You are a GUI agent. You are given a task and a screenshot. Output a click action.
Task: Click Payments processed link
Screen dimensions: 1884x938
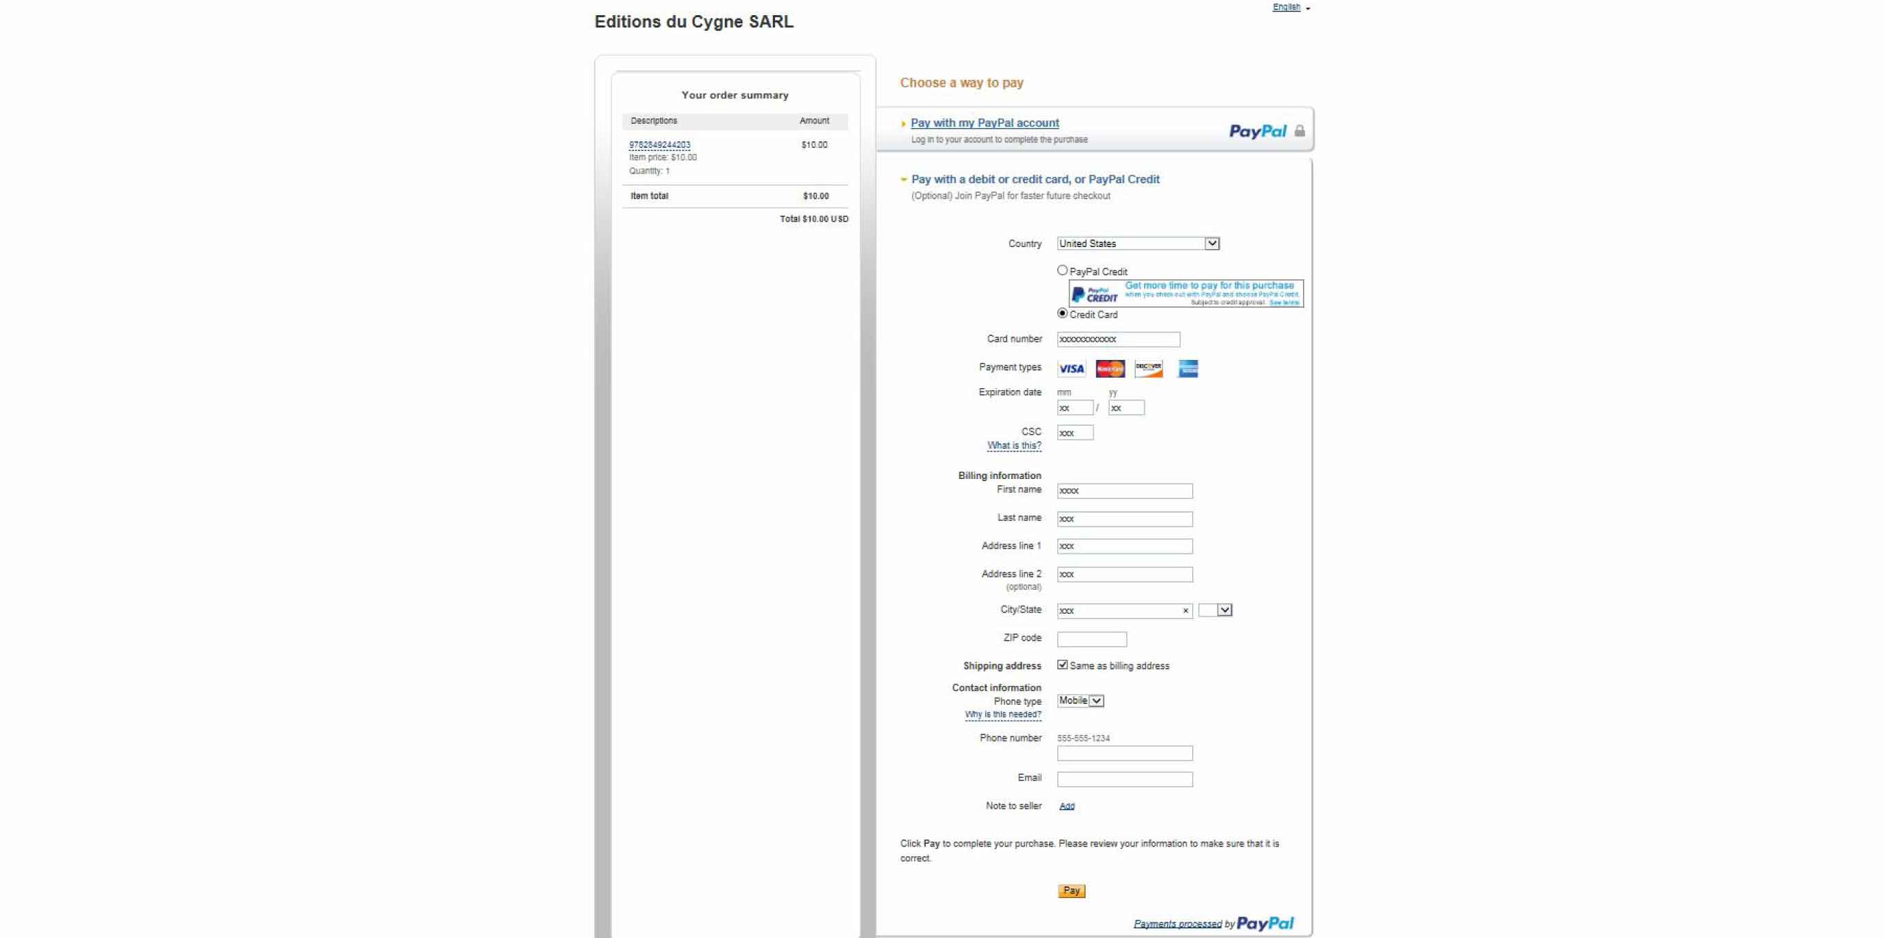[x=1178, y=924]
